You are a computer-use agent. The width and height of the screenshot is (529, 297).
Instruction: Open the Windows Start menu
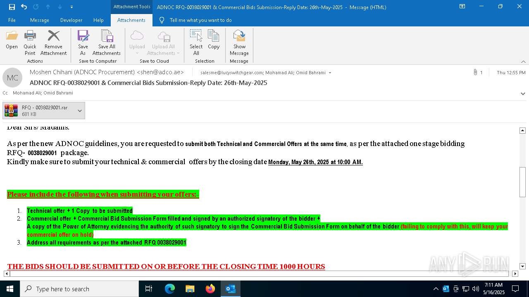pos(10,289)
